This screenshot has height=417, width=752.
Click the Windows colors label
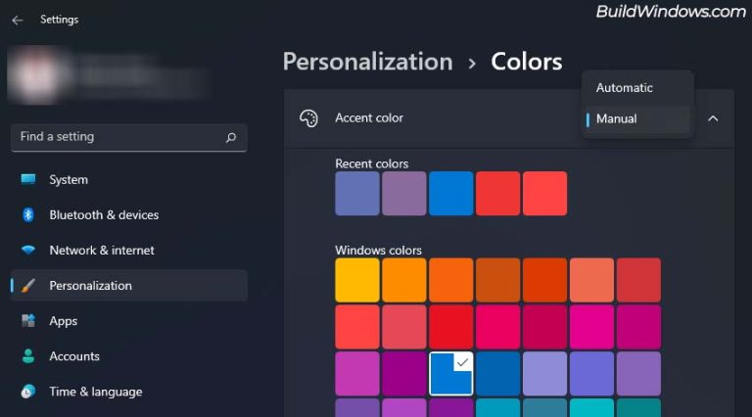pos(378,251)
